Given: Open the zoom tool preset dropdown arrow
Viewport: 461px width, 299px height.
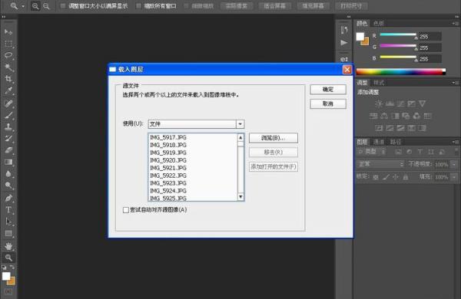Looking at the screenshot, I should pyautogui.click(x=23, y=6).
